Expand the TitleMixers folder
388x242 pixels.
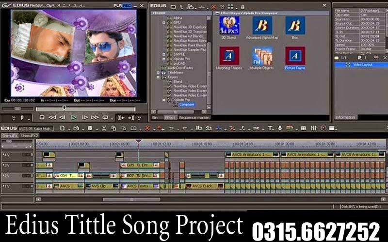coord(158,73)
